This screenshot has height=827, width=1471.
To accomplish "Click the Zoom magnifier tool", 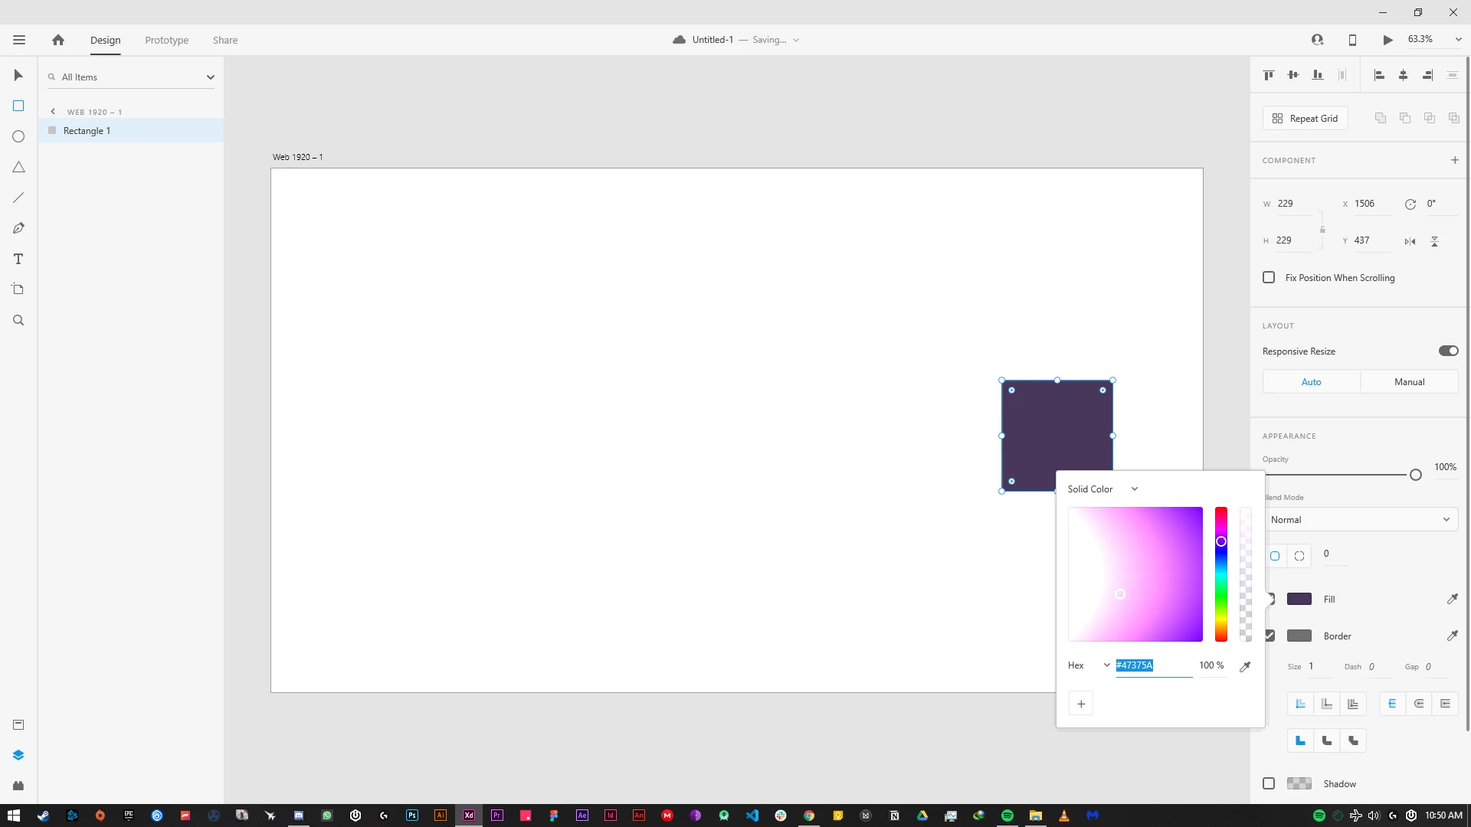I will [x=18, y=320].
